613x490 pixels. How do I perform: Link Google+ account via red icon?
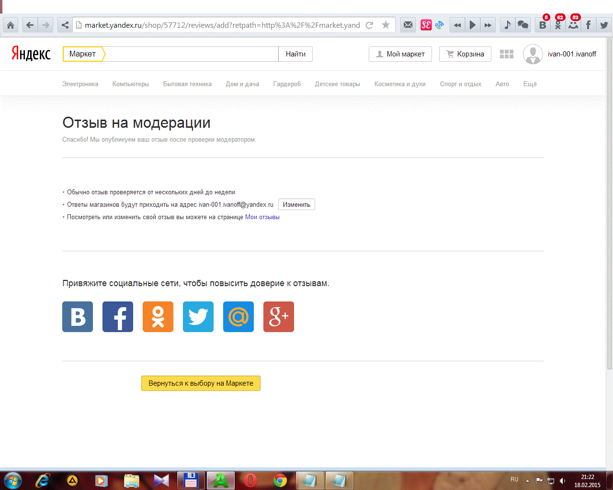pos(279,317)
